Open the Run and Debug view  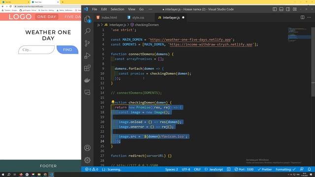[88, 56]
